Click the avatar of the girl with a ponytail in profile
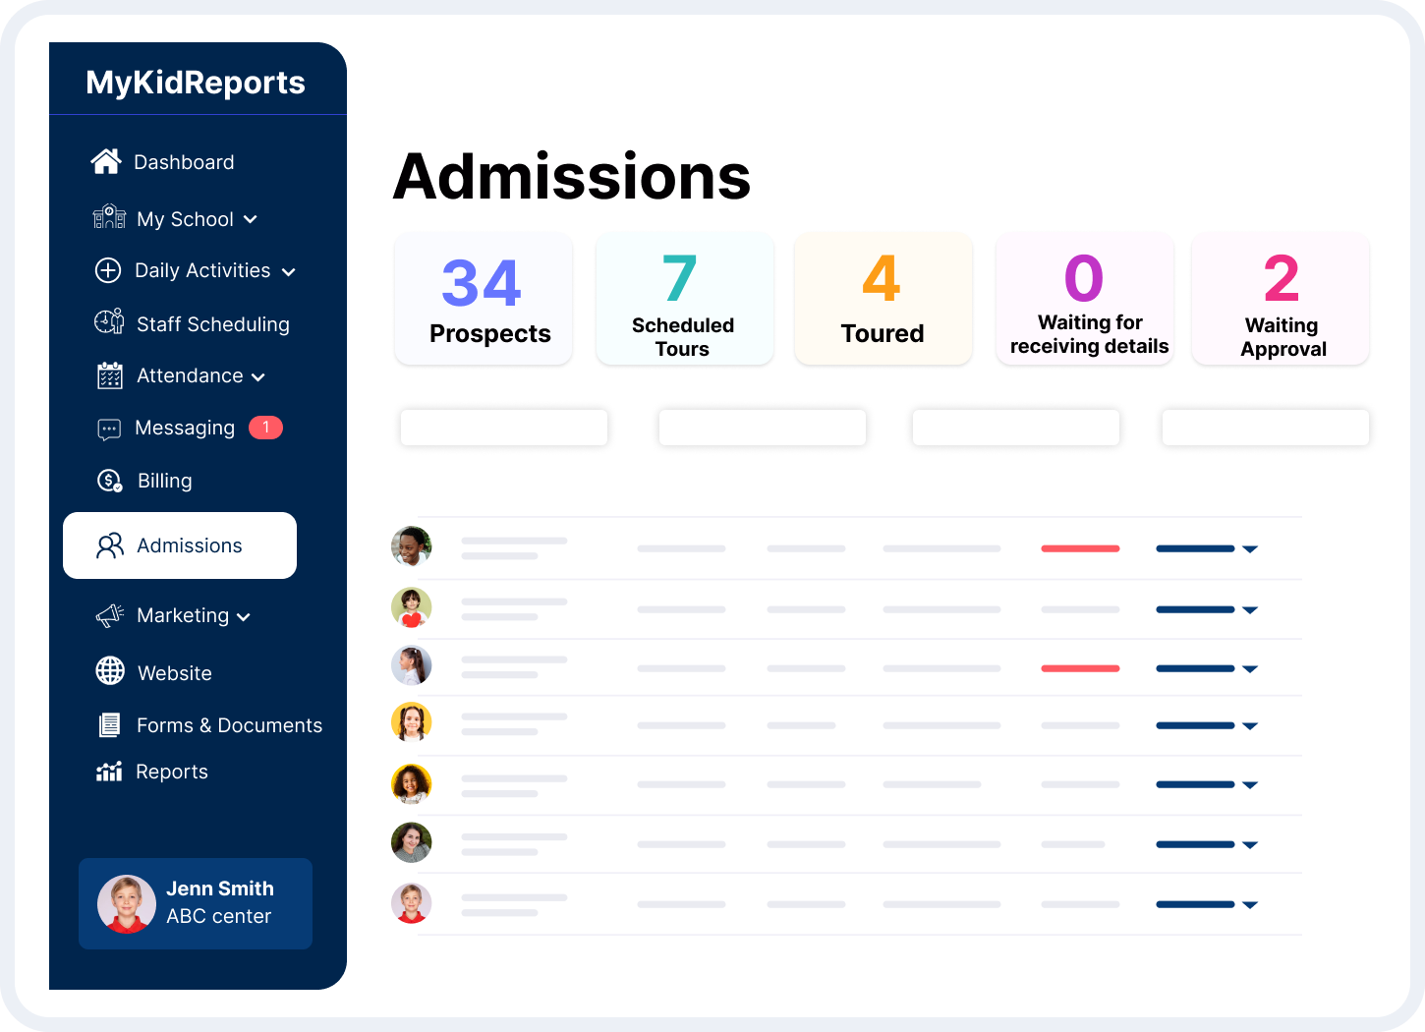Viewport: 1425px width, 1032px height. coord(412,665)
